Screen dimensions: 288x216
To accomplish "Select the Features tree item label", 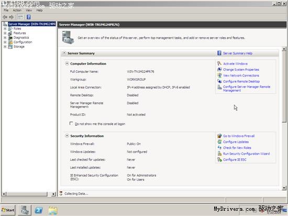I will [20, 33].
